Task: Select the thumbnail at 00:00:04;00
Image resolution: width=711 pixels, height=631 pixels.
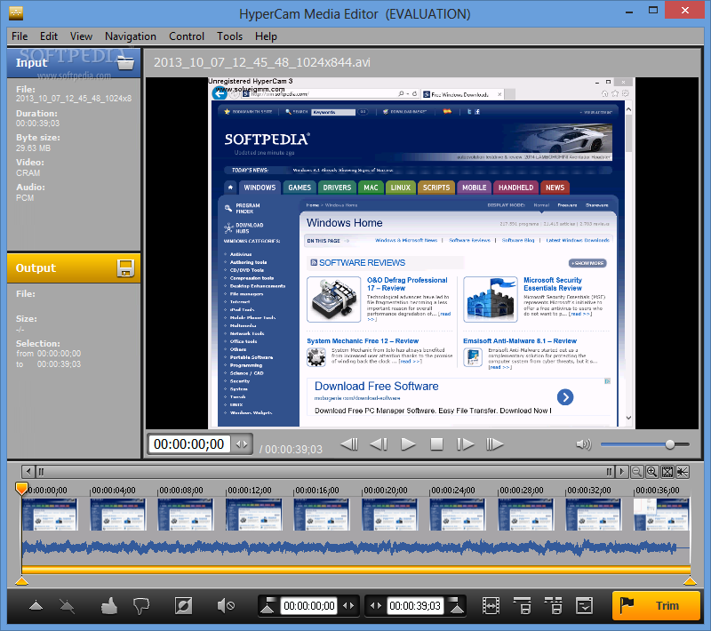Action: (x=118, y=514)
